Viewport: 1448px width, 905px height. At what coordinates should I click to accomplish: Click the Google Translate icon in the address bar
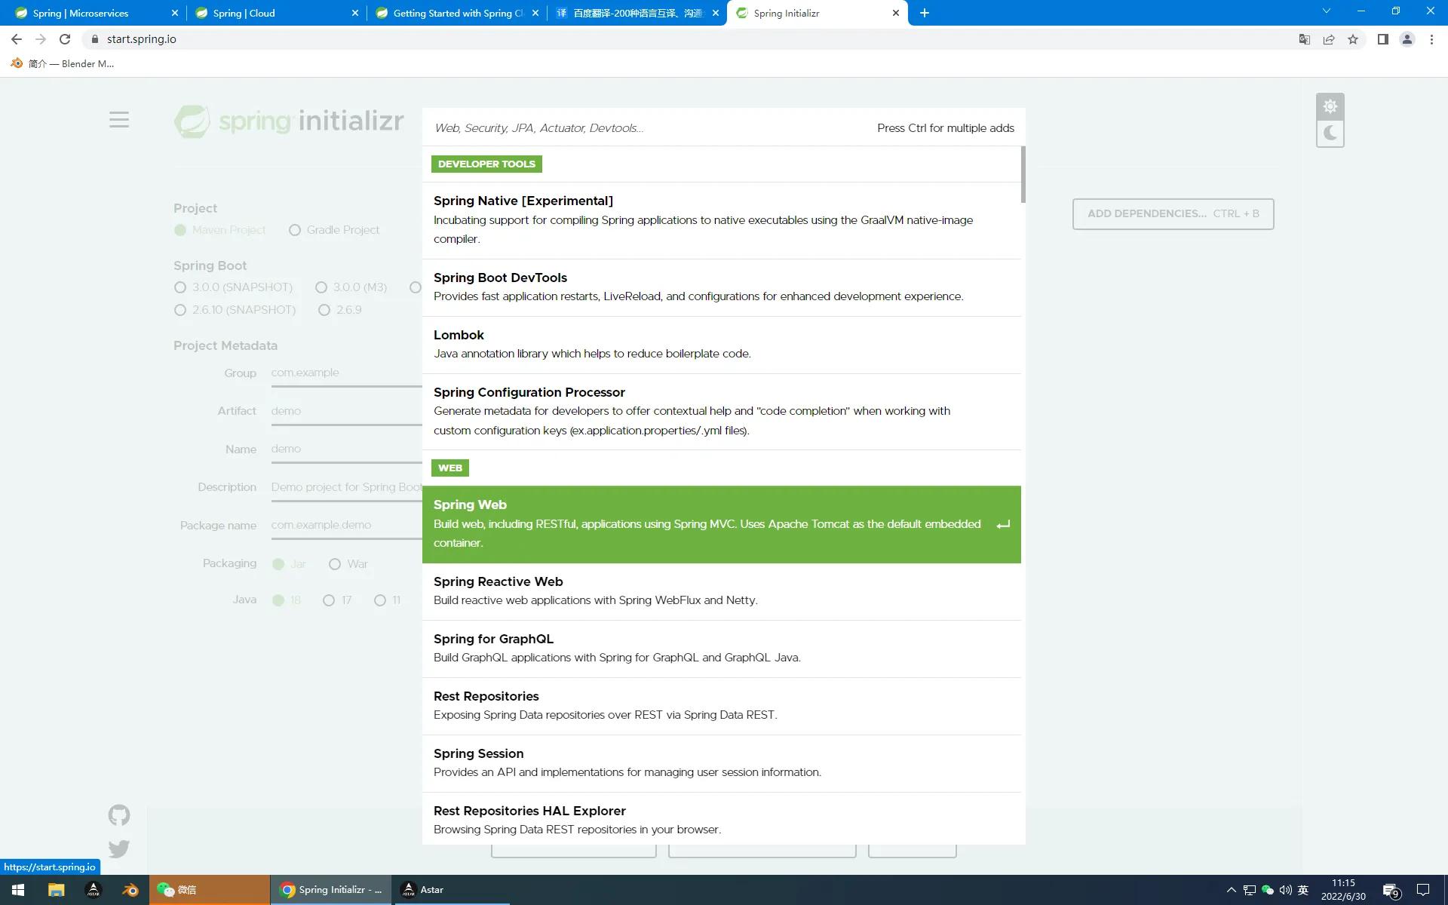pyautogui.click(x=1304, y=39)
